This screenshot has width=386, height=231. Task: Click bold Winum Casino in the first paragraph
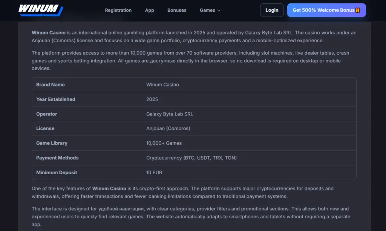point(49,33)
